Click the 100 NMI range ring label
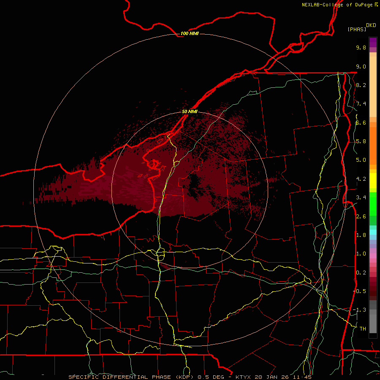Image resolution: width=380 pixels, height=380 pixels. 190,33
